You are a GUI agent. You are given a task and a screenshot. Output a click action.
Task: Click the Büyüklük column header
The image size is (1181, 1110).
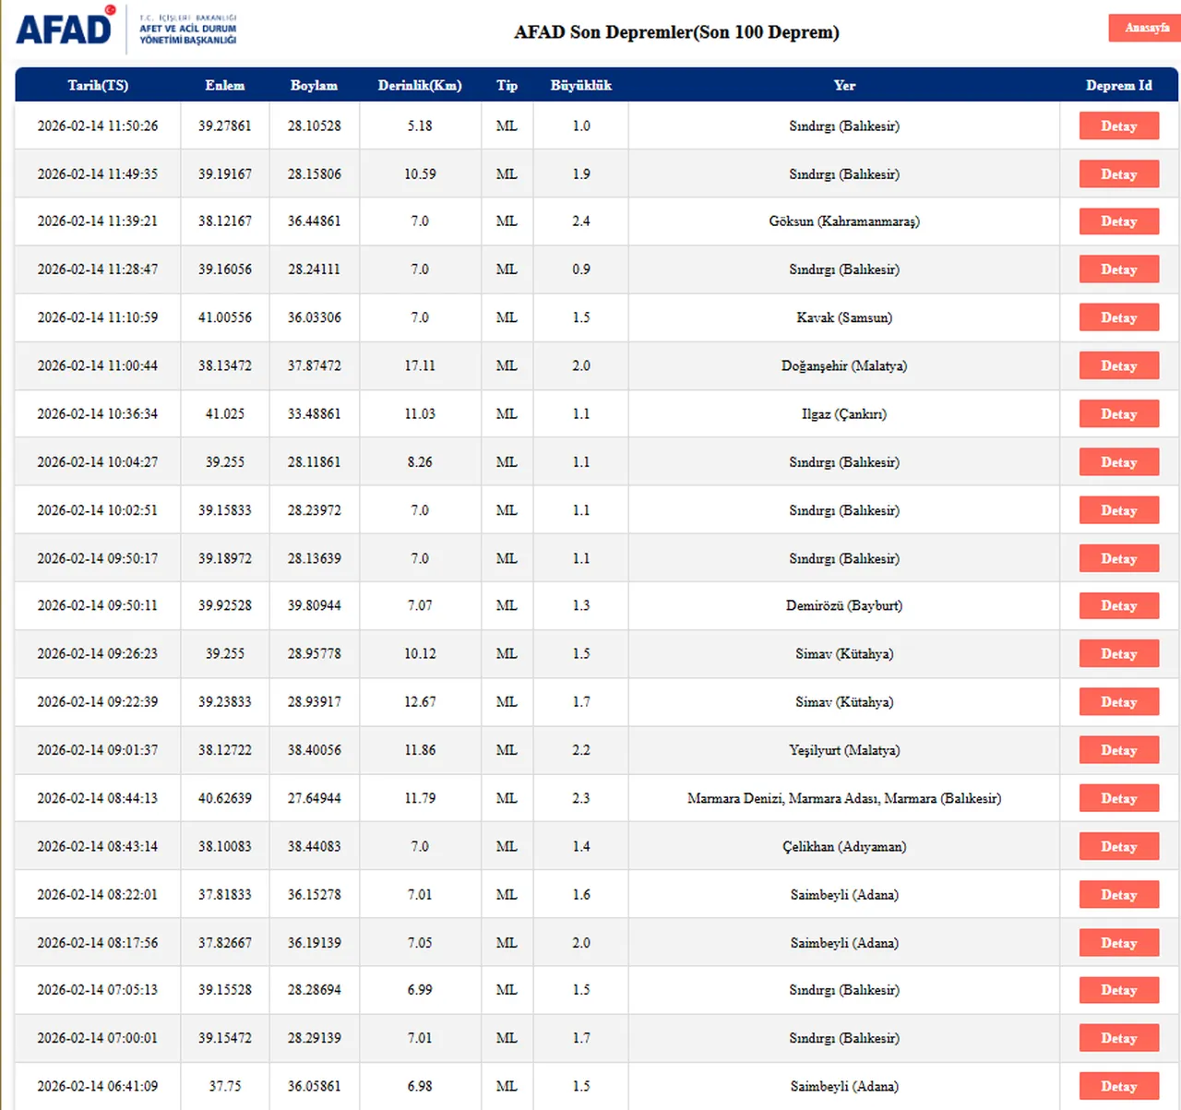(580, 85)
